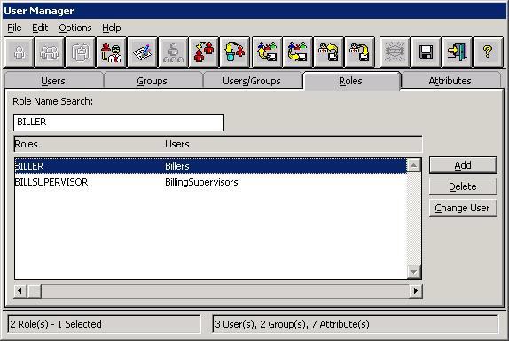Click the horizontal scrollbar thumb
Screen dimensions: 509x341
[x=35, y=291]
